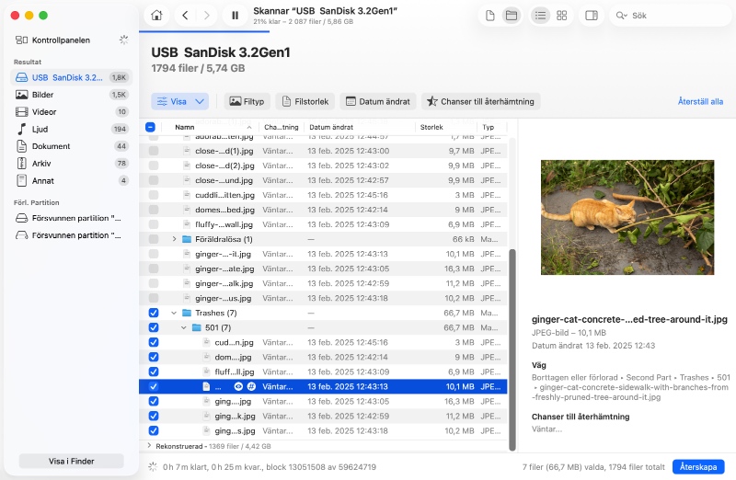
Task: Toggle the select-all checkbox in header
Action: 151,127
